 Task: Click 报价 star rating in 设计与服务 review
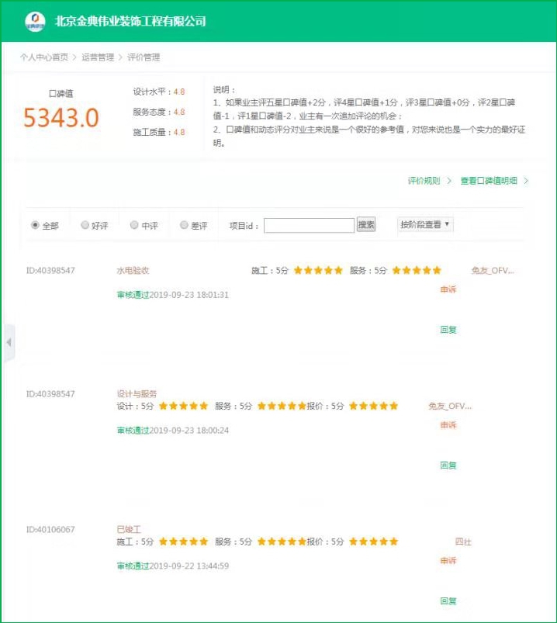374,406
